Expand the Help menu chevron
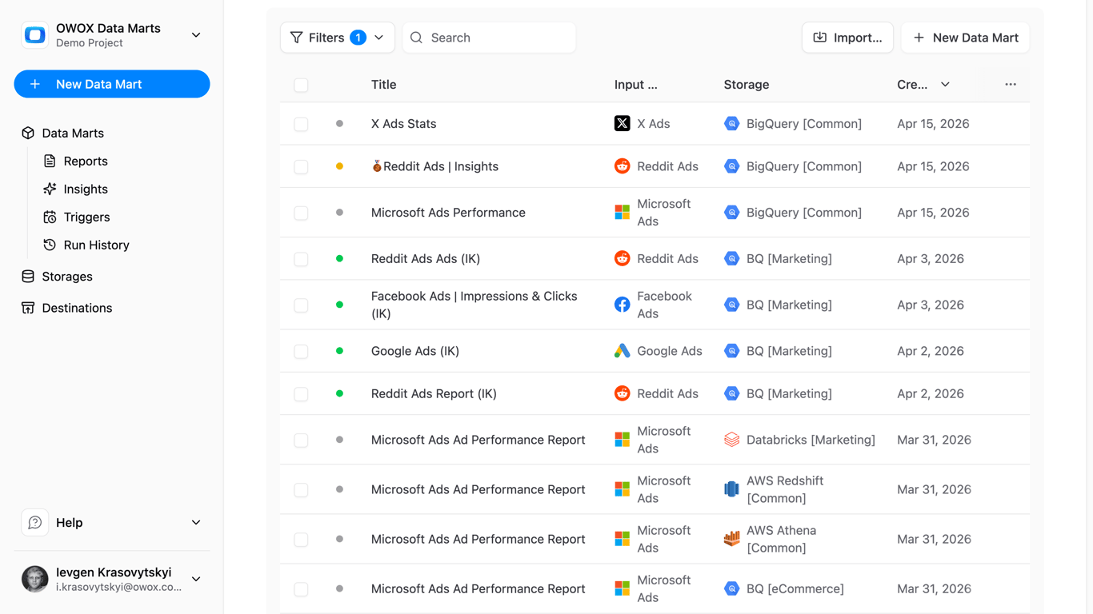The width and height of the screenshot is (1093, 614). (196, 523)
